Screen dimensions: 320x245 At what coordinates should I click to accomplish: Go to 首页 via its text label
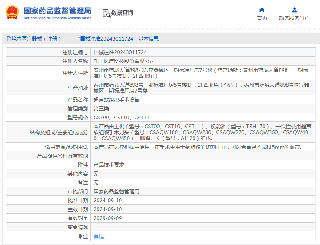[x=262, y=18]
